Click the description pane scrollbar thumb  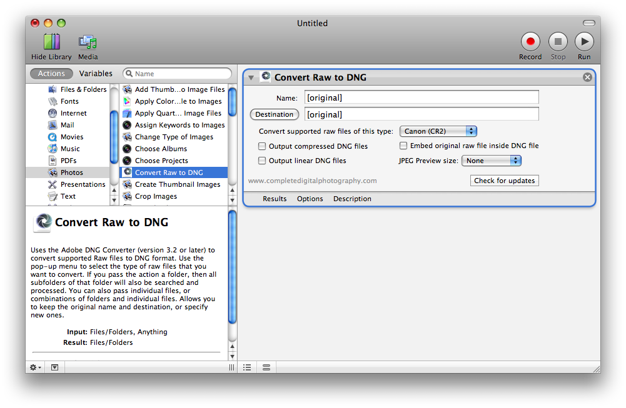tap(233, 267)
